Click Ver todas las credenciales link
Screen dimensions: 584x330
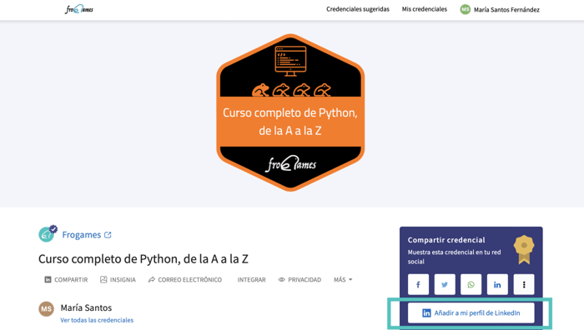pos(97,320)
